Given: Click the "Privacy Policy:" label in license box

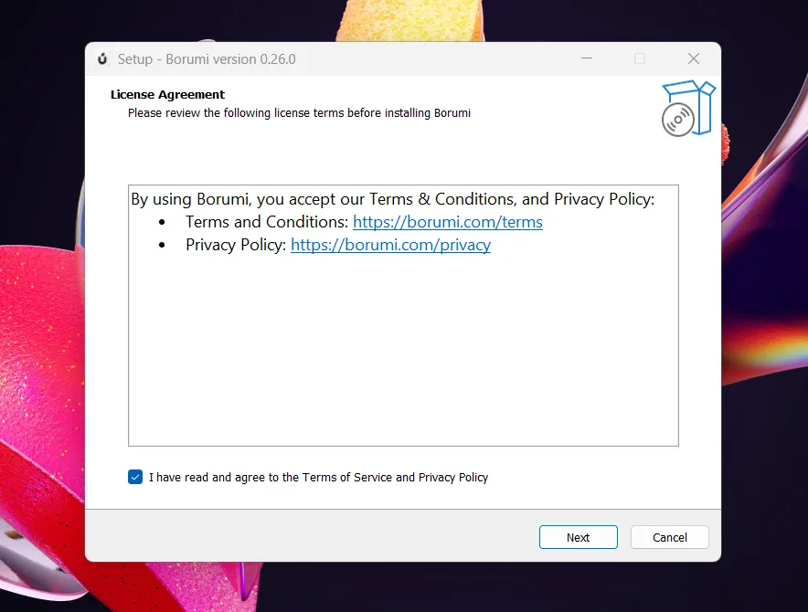Looking at the screenshot, I should click(236, 245).
